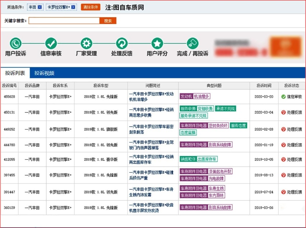Click the 处理反馈 status icon for 412055

pos(283,159)
